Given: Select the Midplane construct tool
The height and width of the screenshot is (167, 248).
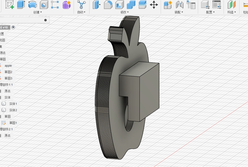Looking at the screenshot, I should [x=232, y=4].
